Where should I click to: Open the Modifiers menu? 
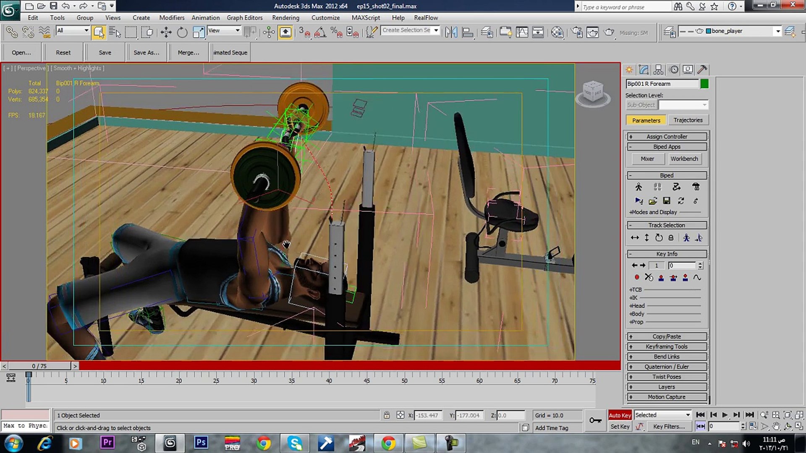(x=171, y=18)
